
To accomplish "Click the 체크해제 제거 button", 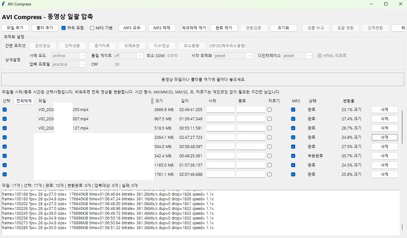I will (x=194, y=28).
